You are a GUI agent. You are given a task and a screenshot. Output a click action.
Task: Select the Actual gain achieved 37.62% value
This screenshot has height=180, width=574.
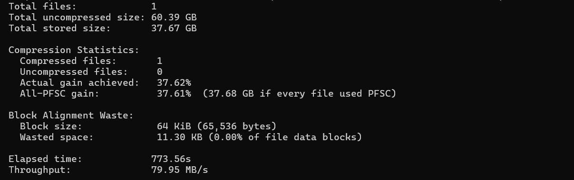174,83
